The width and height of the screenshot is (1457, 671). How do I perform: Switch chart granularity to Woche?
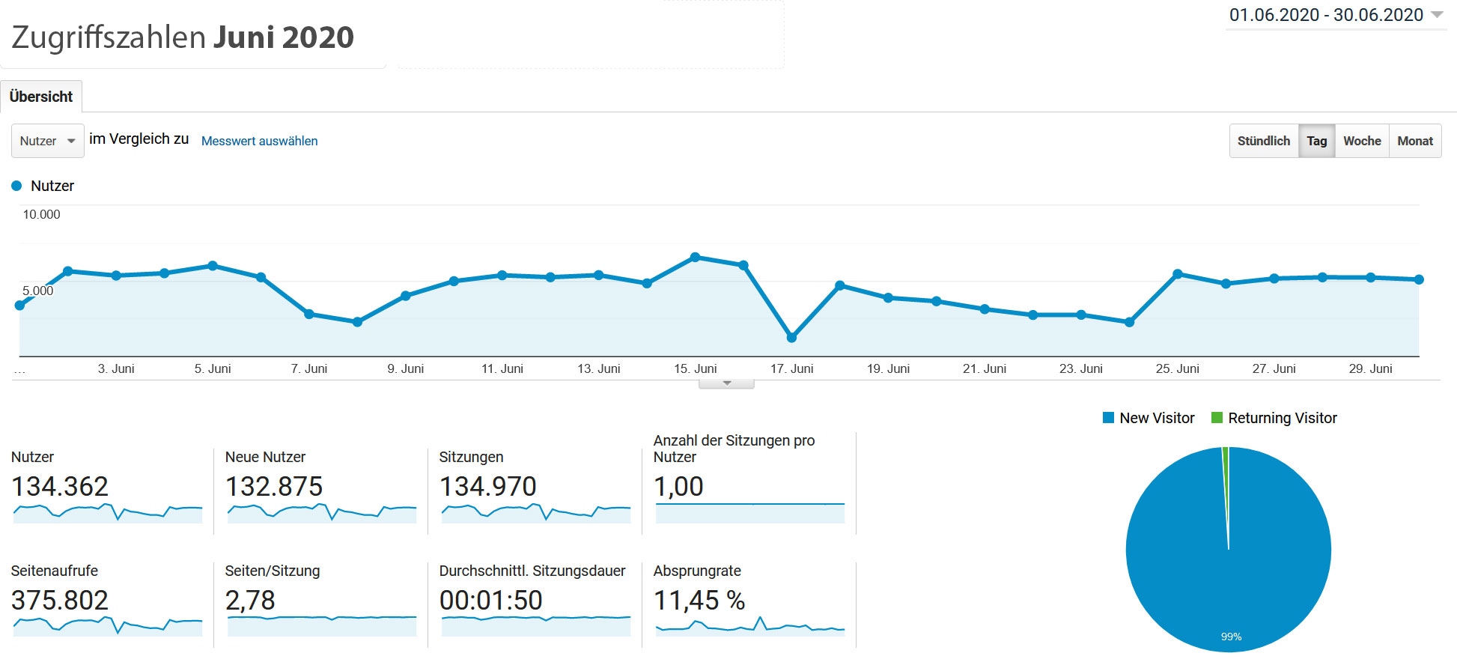(x=1361, y=141)
